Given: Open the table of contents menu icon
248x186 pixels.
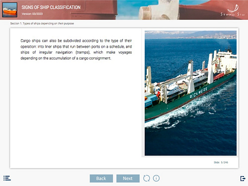Looking at the screenshot, I should 7,178.
